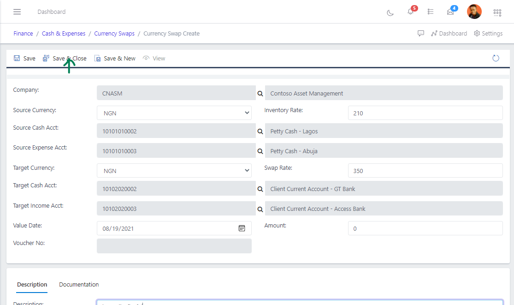Open the Settings link

coord(488,34)
